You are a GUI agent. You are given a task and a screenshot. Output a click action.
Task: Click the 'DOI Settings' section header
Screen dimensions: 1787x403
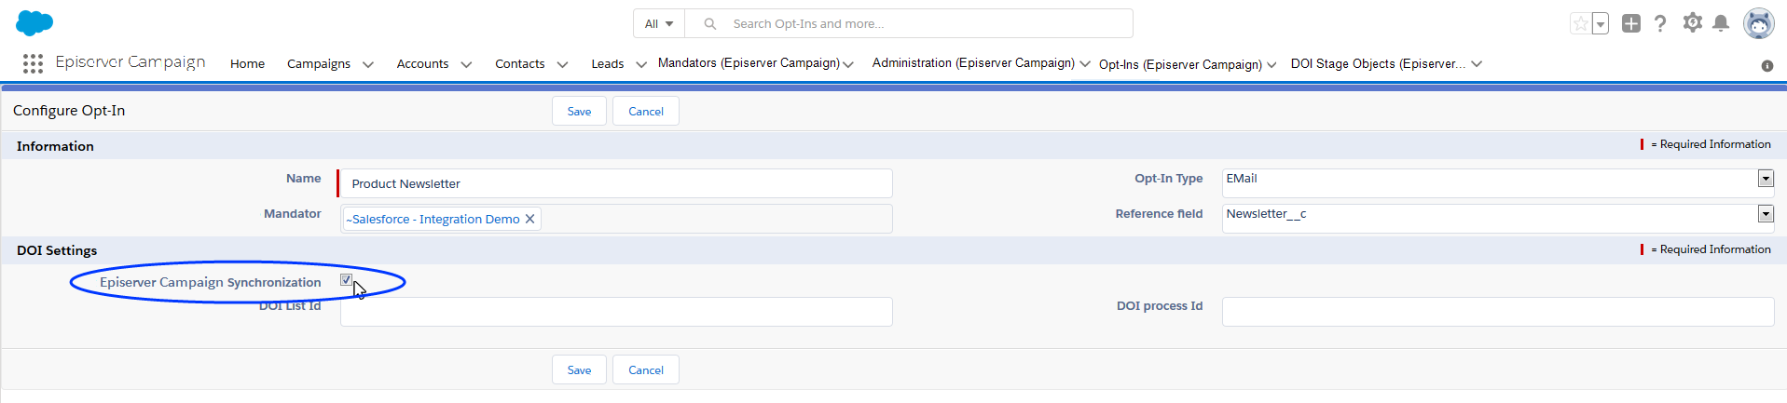click(x=57, y=250)
